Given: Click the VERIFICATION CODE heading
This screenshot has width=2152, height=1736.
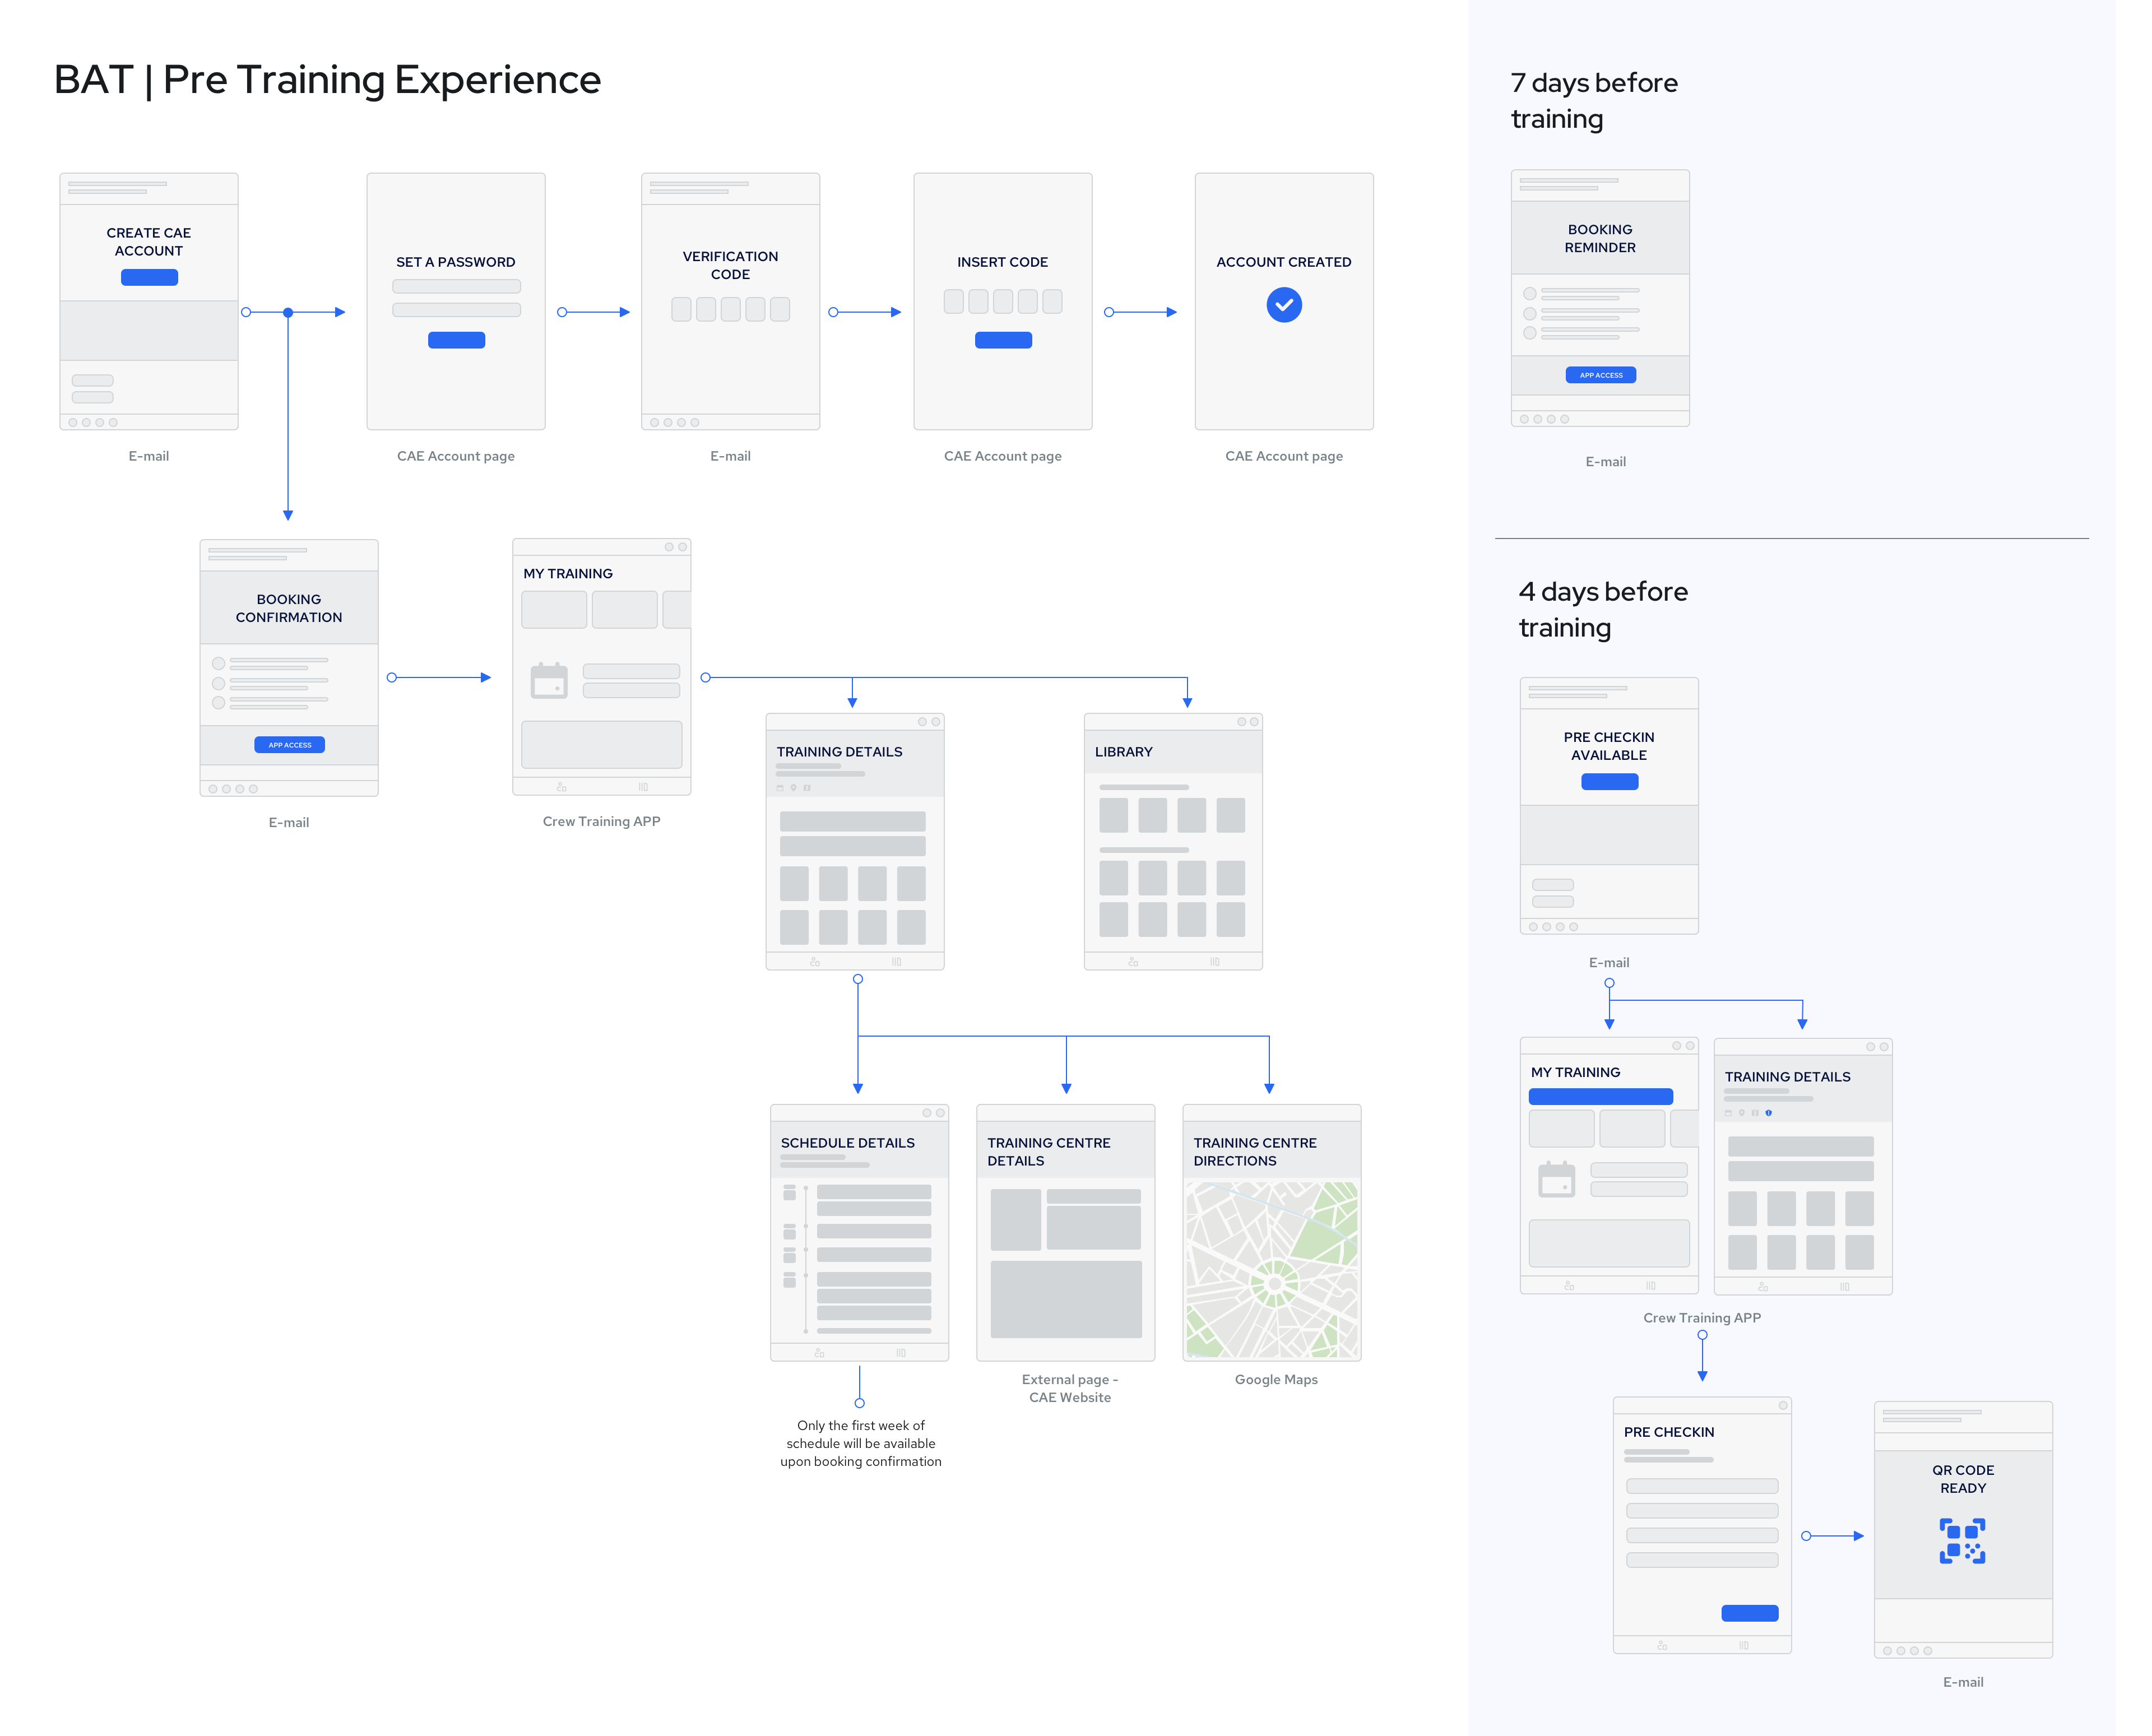Looking at the screenshot, I should point(730,265).
